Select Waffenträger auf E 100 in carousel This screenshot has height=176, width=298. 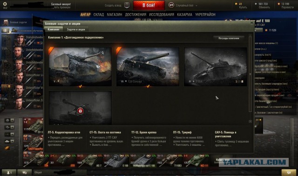143,161
